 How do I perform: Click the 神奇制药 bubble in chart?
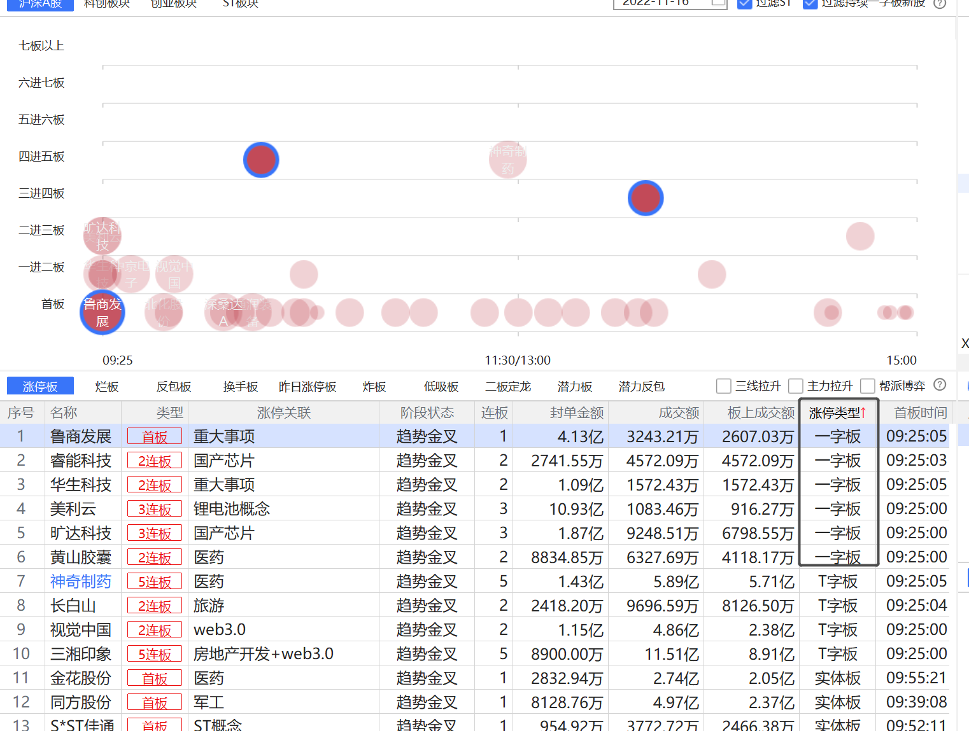(507, 160)
